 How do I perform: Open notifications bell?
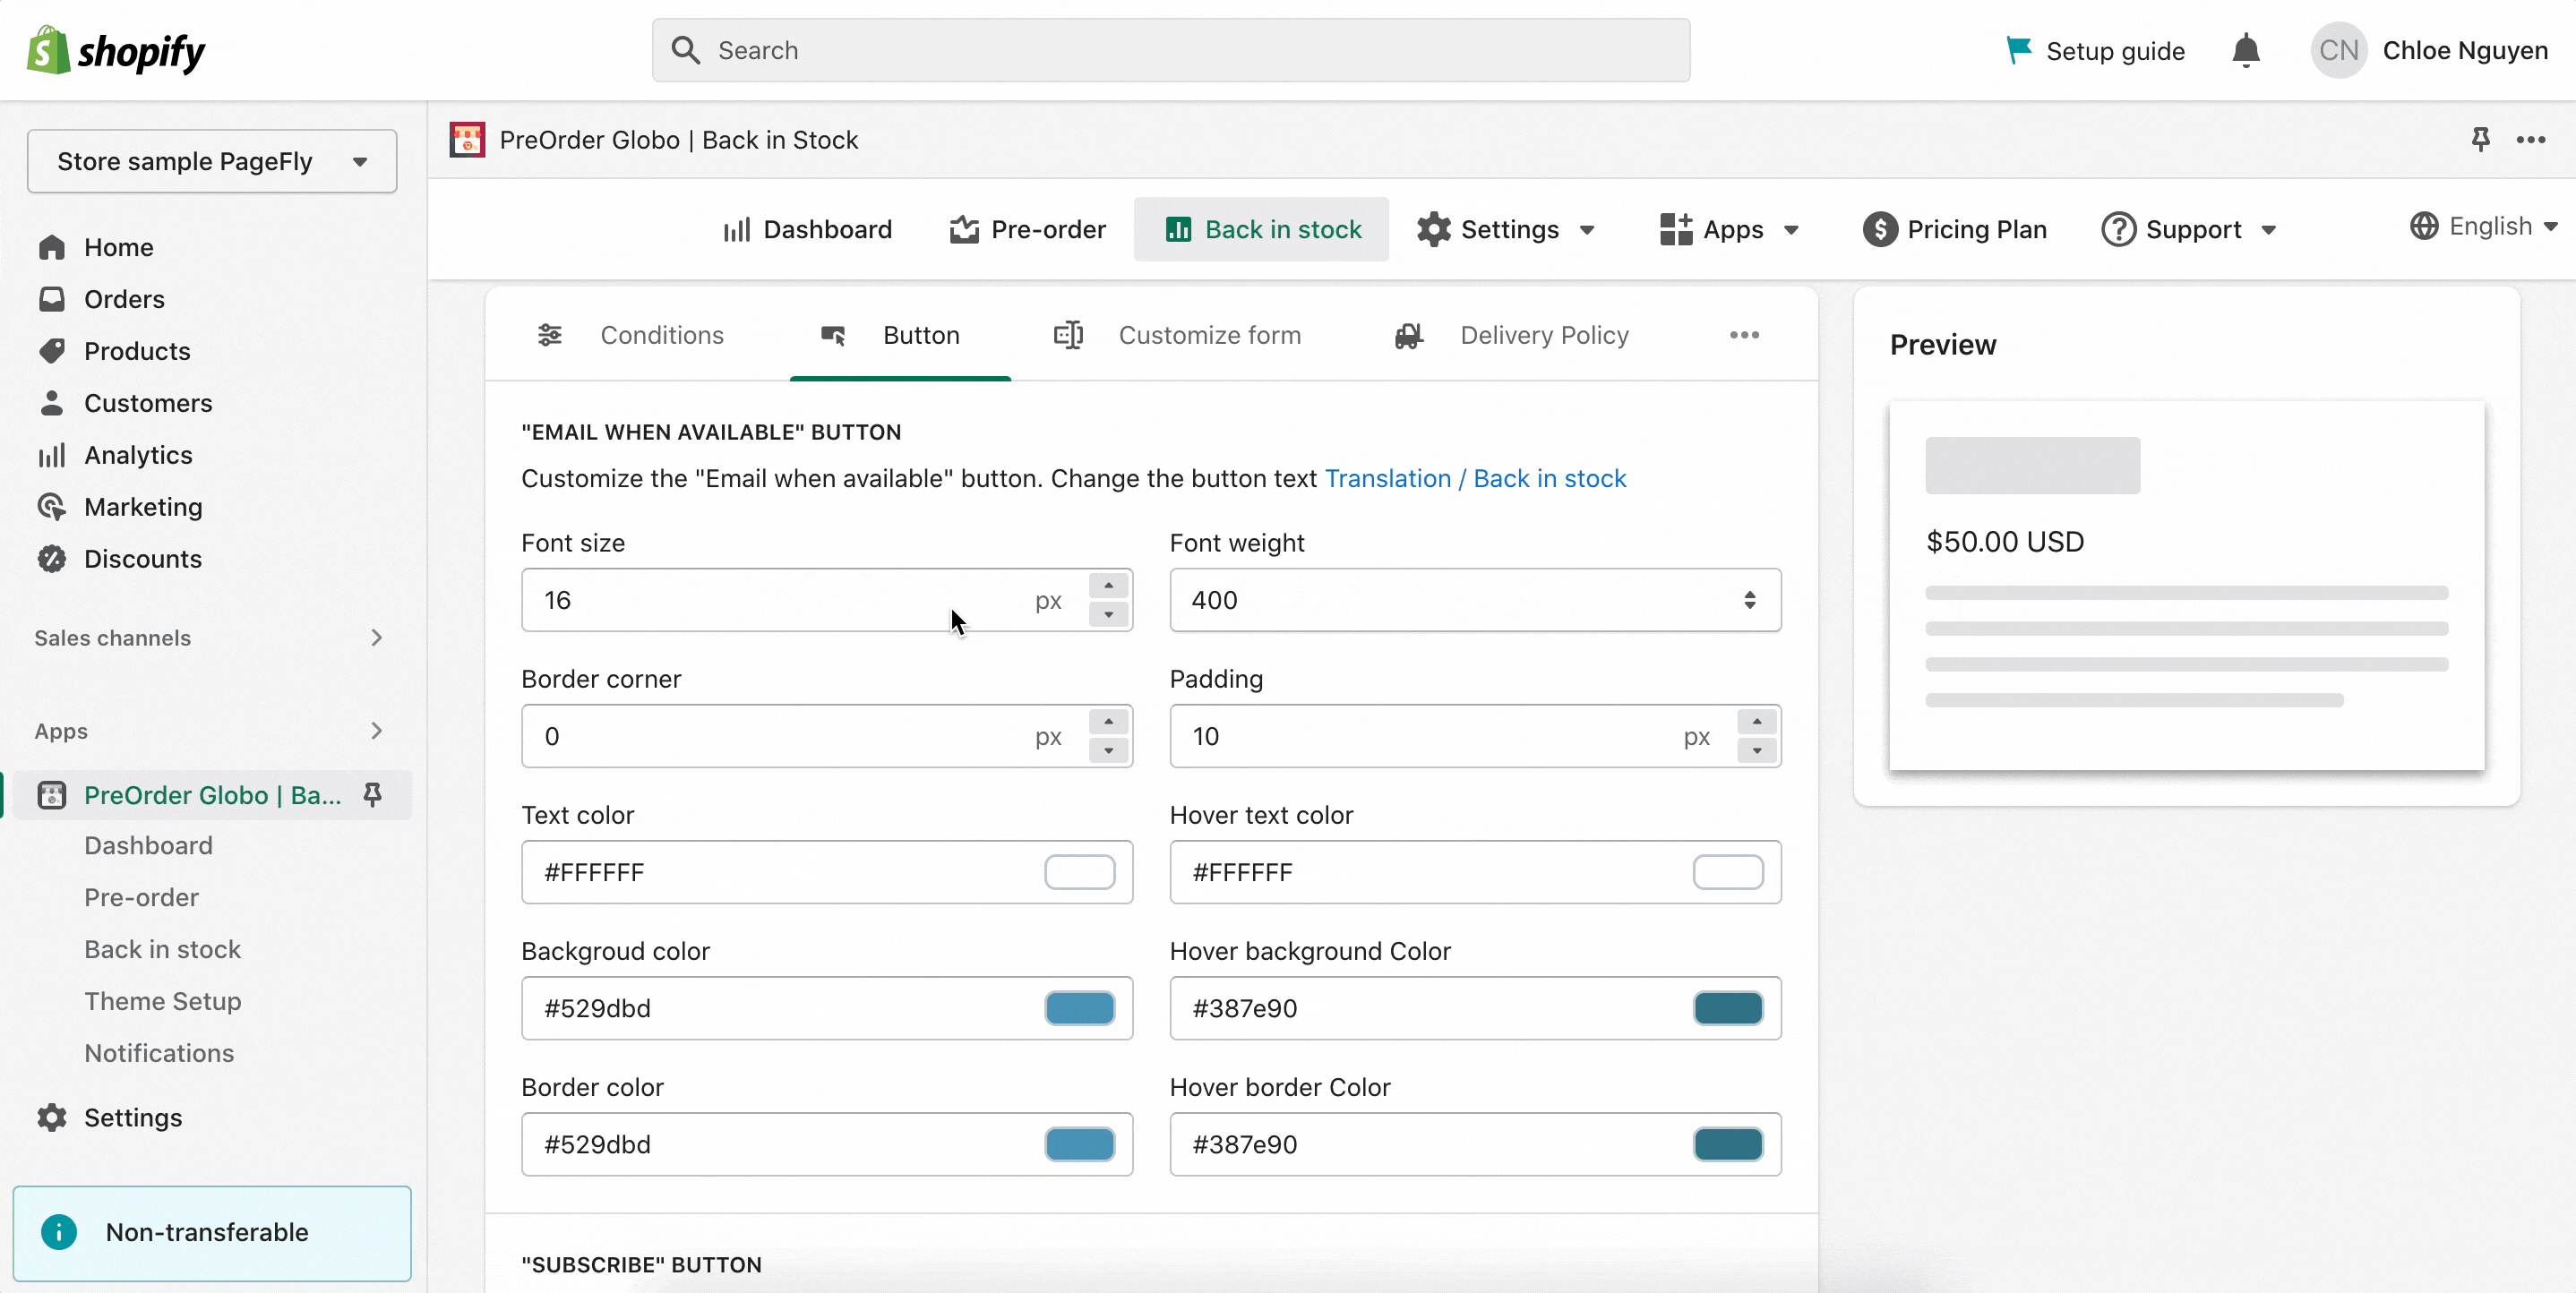[x=2246, y=50]
